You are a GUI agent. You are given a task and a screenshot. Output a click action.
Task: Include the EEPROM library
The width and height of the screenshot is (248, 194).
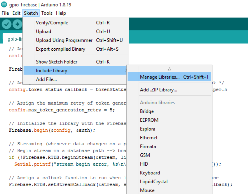(149, 120)
